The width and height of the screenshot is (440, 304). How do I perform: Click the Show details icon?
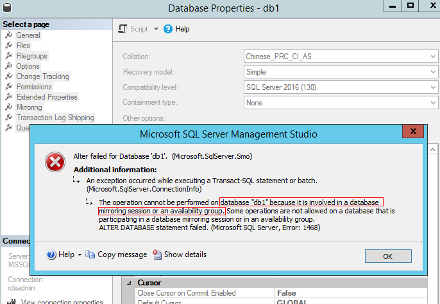(157, 255)
